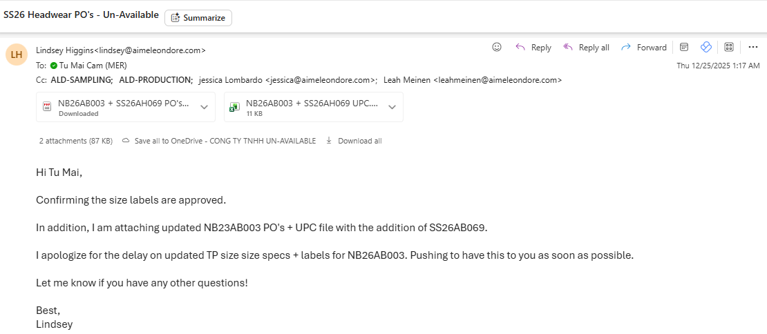Open the more actions ellipsis menu
Viewport: 767px width, 334px height.
[x=753, y=47]
